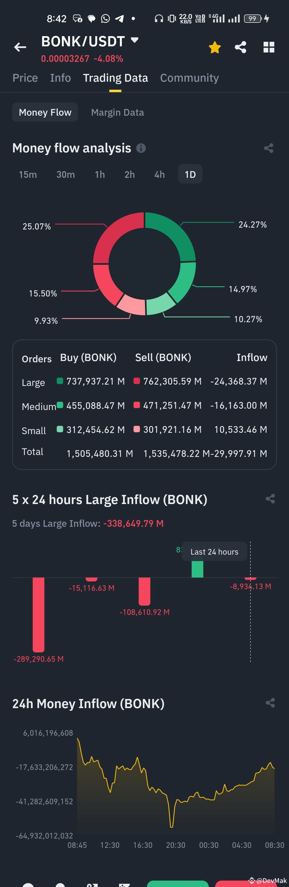Screen dimensions: 289x887
Task: Tap the info icon beside Money flow analysis
Action: point(141,148)
